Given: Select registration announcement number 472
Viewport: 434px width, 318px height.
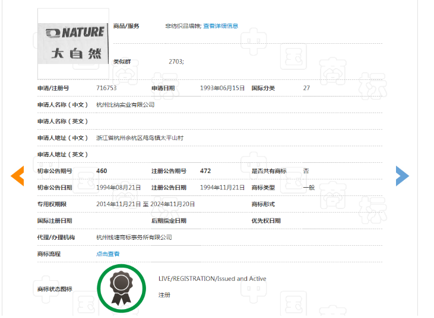Looking at the screenshot, I should (x=205, y=171).
